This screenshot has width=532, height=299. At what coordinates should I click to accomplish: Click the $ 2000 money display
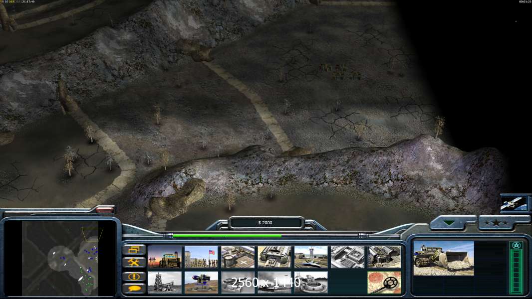tap(266, 222)
